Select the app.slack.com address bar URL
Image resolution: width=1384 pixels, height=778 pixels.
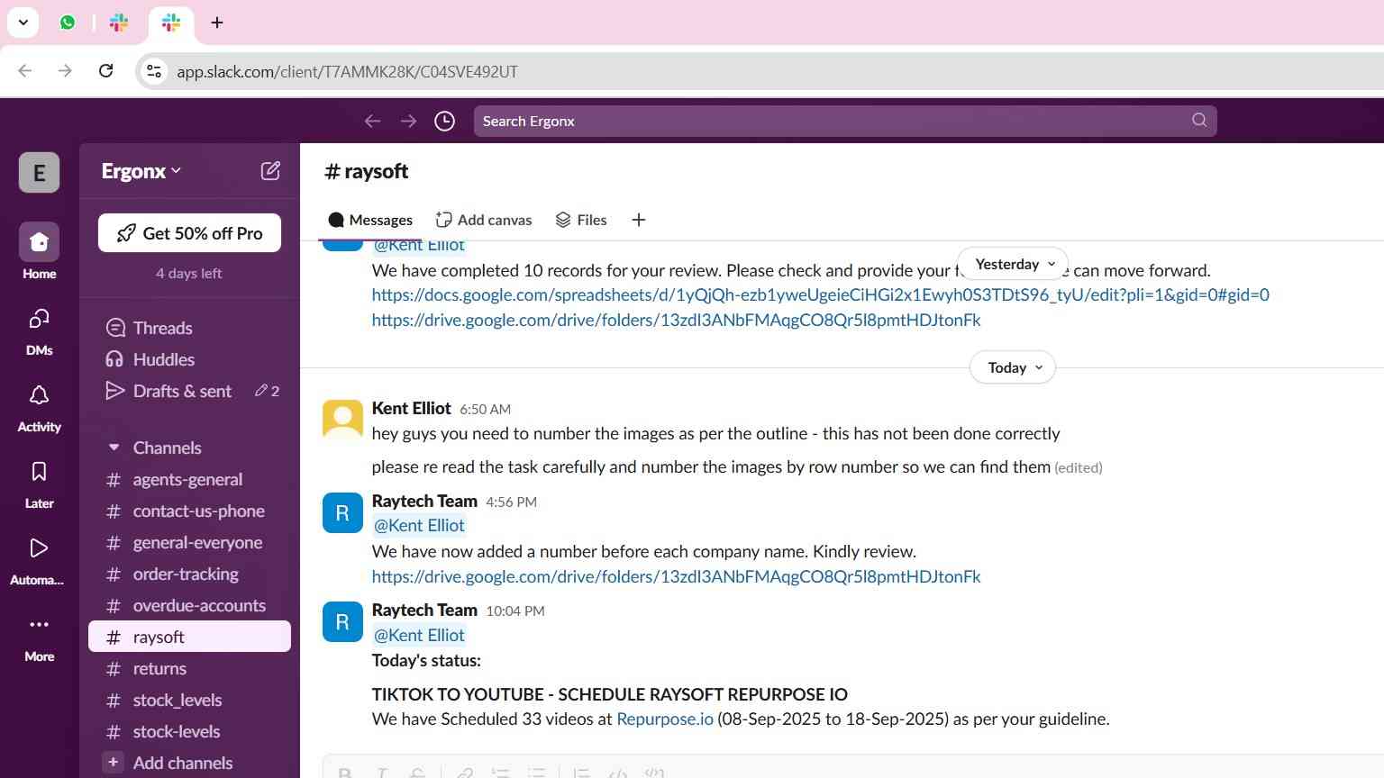347,72
